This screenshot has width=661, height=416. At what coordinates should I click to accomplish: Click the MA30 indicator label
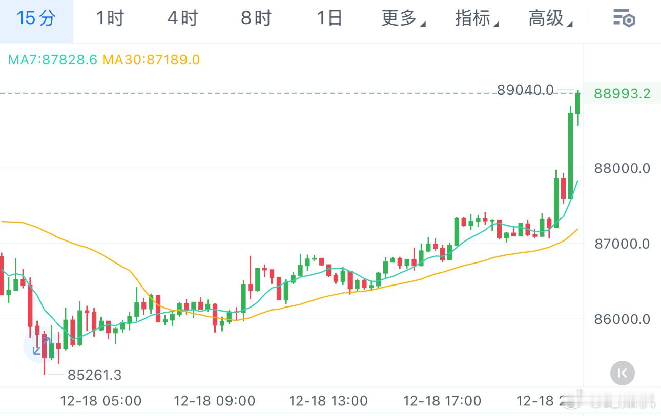point(151,60)
